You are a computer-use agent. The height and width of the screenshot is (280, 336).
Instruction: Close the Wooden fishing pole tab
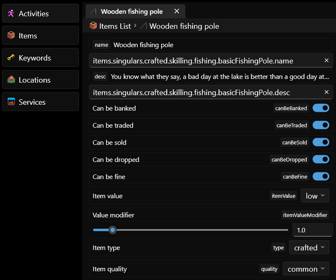click(x=177, y=11)
